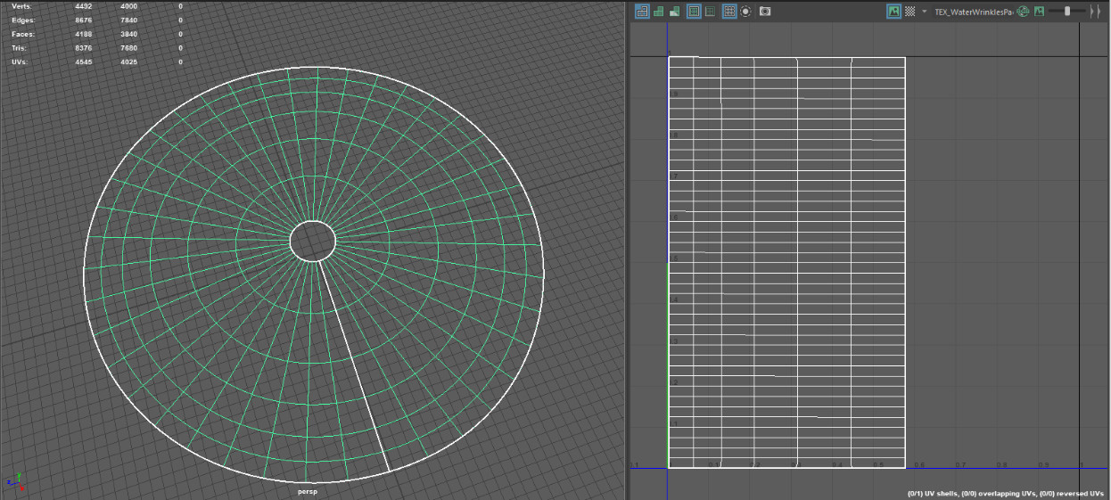Screen dimensions: 1111x500
Task: Toggle texture borders display
Action: click(x=694, y=12)
